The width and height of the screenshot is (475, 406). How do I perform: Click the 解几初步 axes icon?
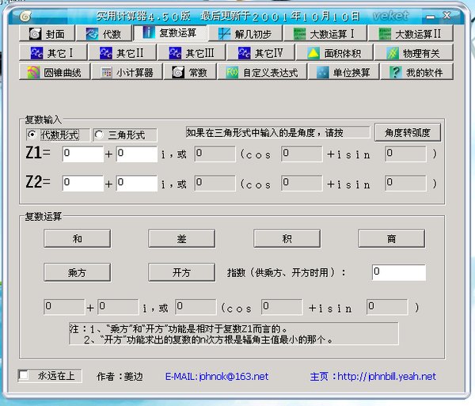click(x=224, y=34)
